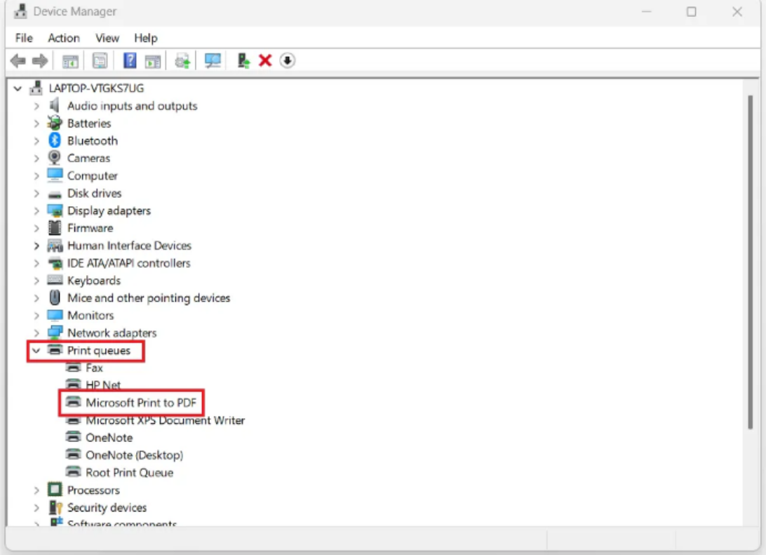The image size is (766, 555).
Task: Click the red X uninstall device icon
Action: click(265, 61)
